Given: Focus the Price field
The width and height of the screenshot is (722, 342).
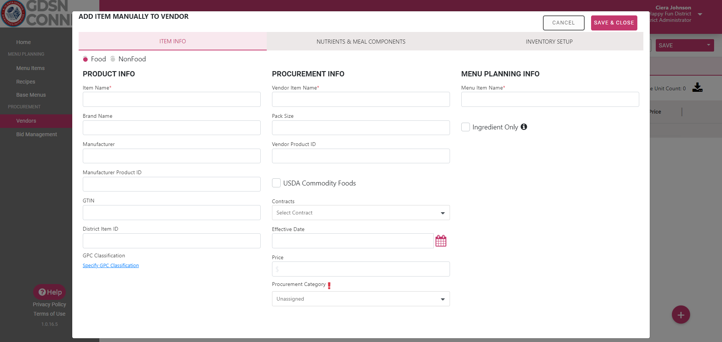Looking at the screenshot, I should click(x=361, y=269).
